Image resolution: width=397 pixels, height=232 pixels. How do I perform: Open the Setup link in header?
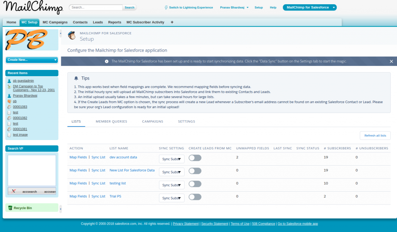pos(259,8)
